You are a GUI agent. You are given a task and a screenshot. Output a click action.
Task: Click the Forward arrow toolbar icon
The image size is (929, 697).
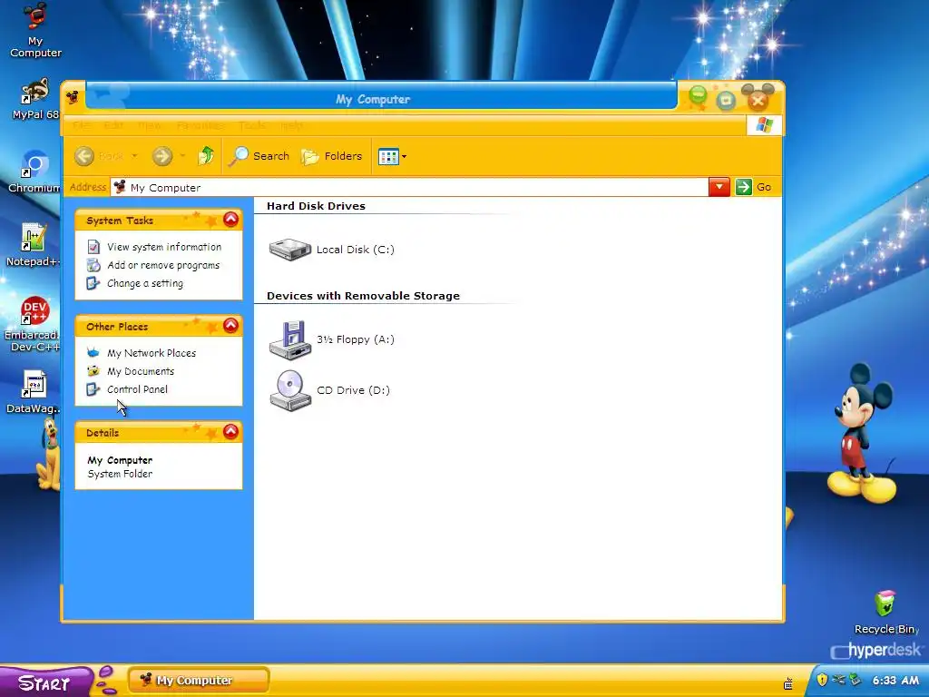click(x=161, y=156)
